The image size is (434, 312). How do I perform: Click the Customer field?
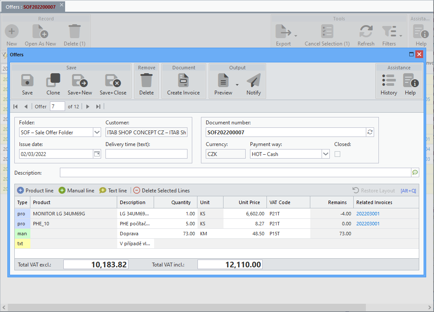(x=146, y=132)
